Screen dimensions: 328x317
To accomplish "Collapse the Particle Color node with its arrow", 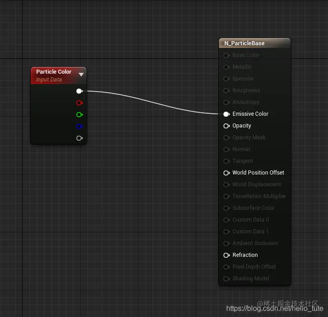I will click(81, 75).
